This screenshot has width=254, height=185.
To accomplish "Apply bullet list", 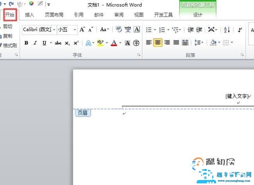I will click(149, 30).
